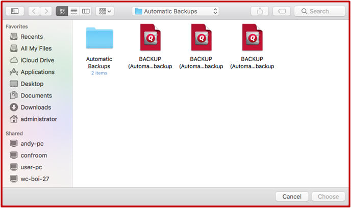
Task: Go back with the left arrow
Action: 33,11
